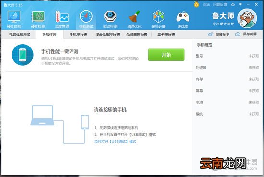Click the gold medal icon in title bar

click(196, 4)
